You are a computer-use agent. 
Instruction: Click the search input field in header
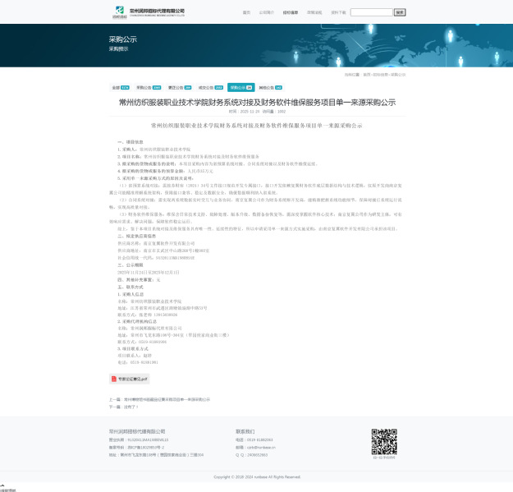tap(371, 13)
